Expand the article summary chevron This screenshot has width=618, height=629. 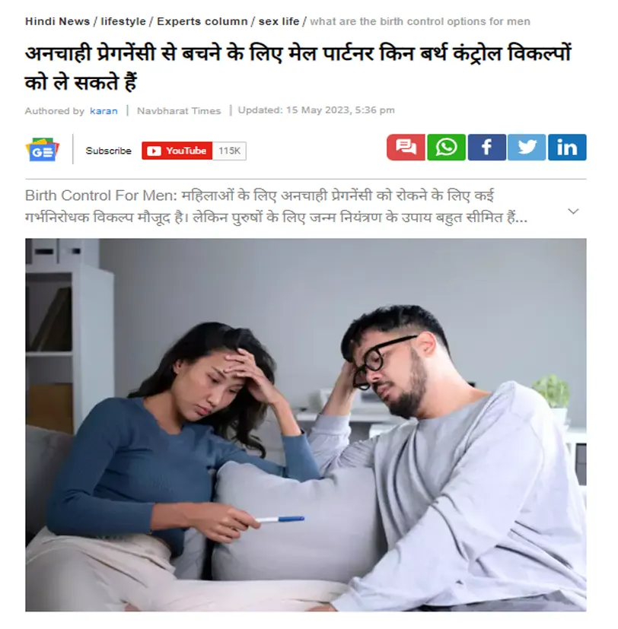573,211
